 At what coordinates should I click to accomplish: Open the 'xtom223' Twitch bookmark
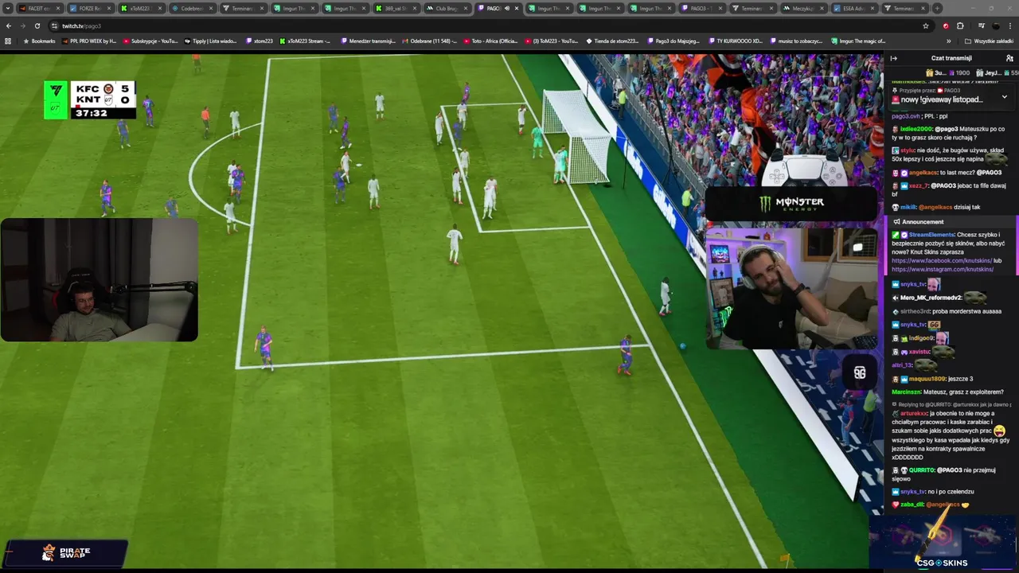tap(260, 41)
